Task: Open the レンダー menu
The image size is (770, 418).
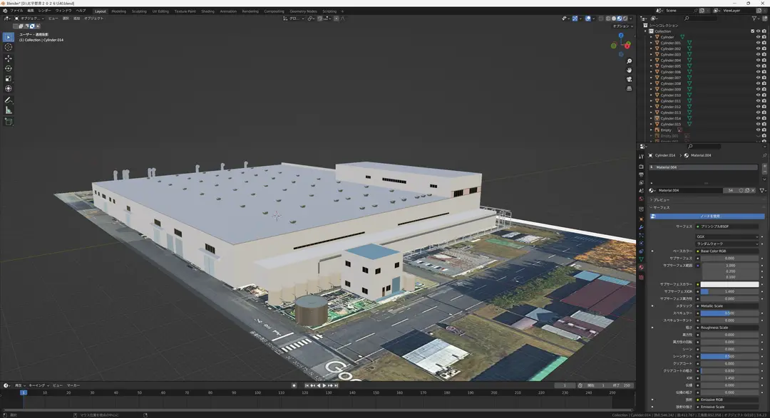Action: point(44,11)
